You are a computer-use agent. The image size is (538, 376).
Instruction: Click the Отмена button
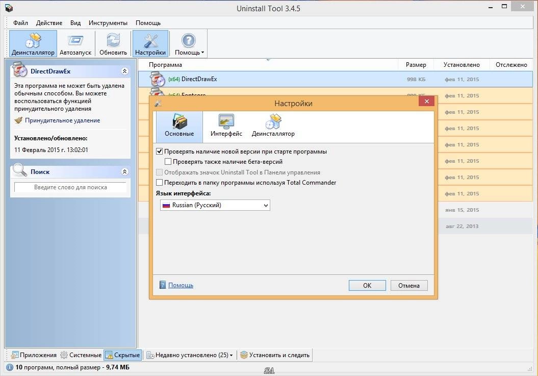coord(409,286)
